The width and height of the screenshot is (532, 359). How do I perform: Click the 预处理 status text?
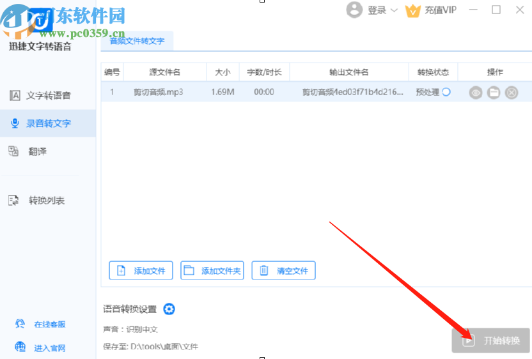point(428,92)
